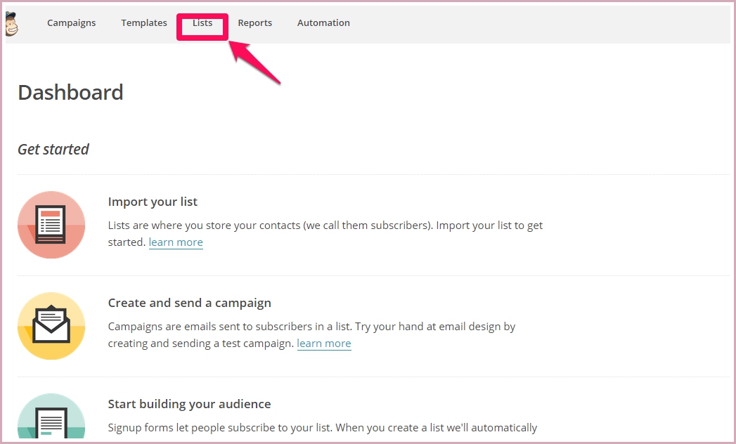736x444 pixels.
Task: Click the yellow envelope campaign icon
Action: pyautogui.click(x=51, y=326)
